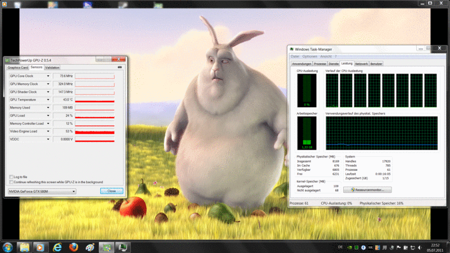Click the GPU Temperature red graph

[x=94, y=100]
